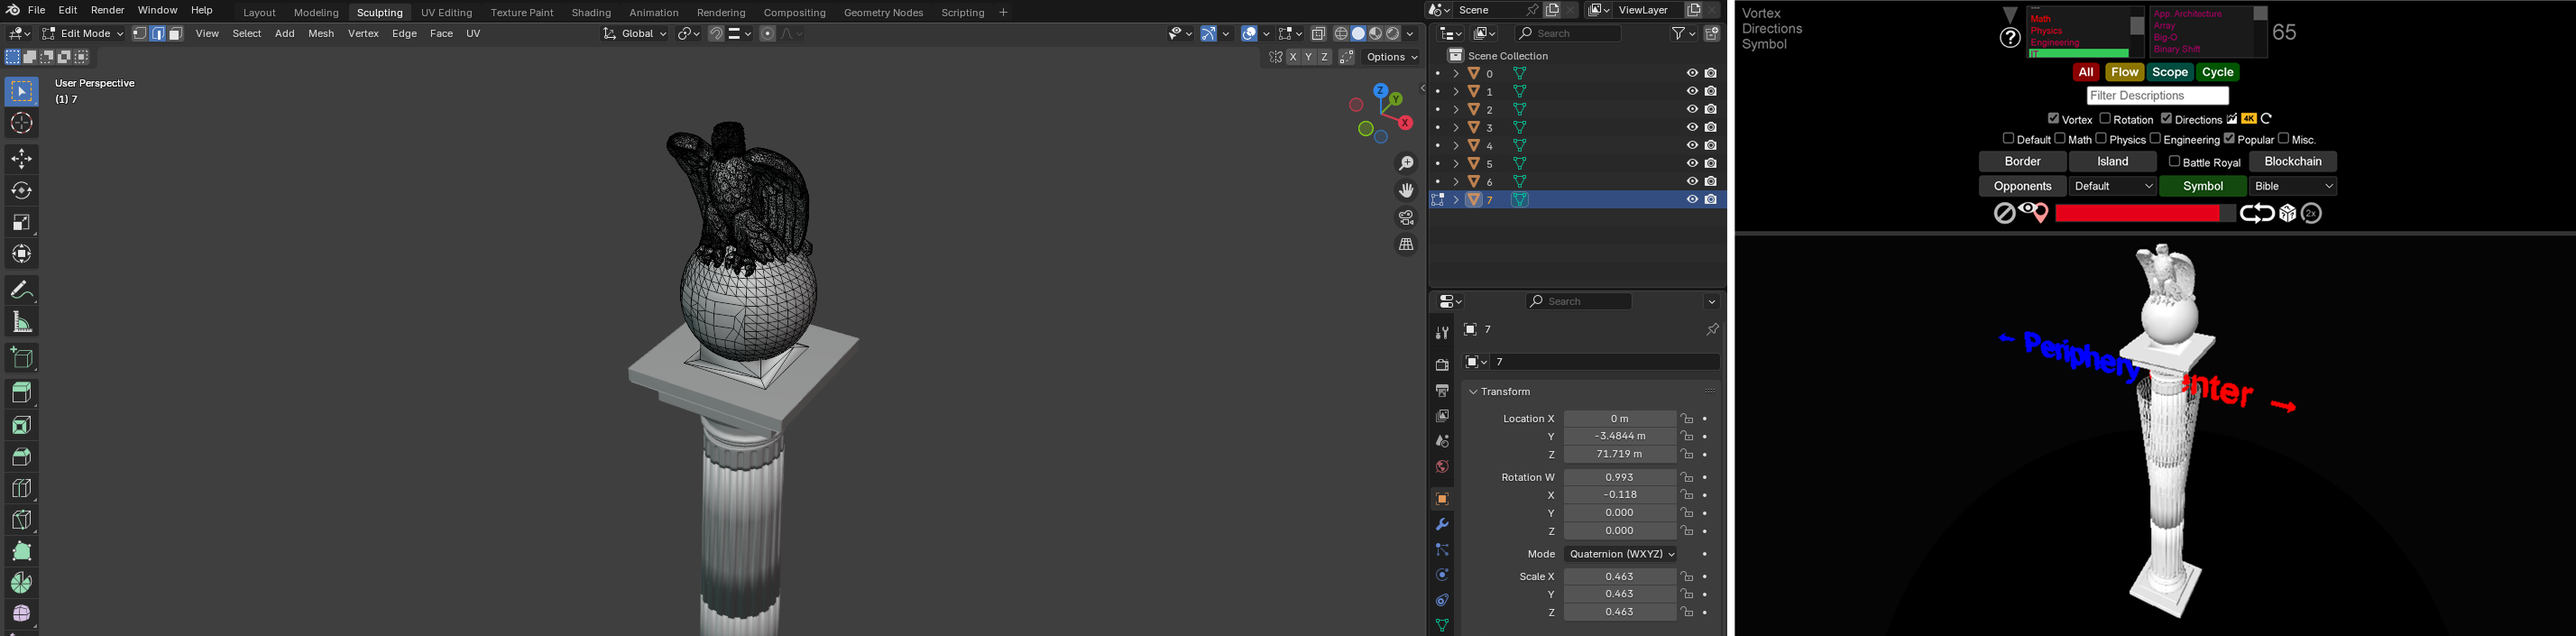The height and width of the screenshot is (636, 2576).
Task: Click the yellow 4K icon
Action: (2249, 119)
